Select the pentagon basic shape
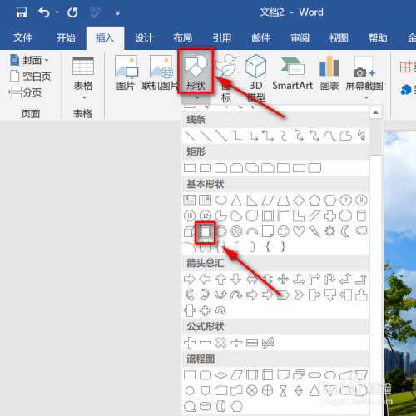This screenshot has height=416, width=416. pyautogui.click(x=314, y=200)
